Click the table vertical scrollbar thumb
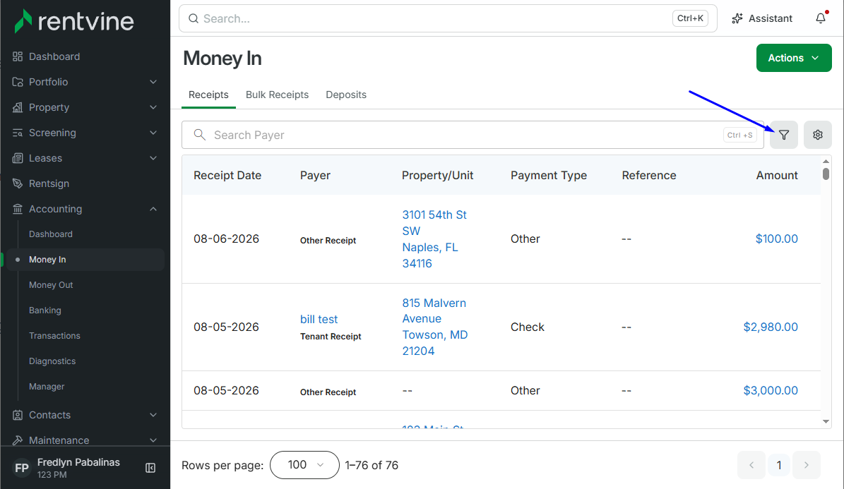 click(x=826, y=174)
